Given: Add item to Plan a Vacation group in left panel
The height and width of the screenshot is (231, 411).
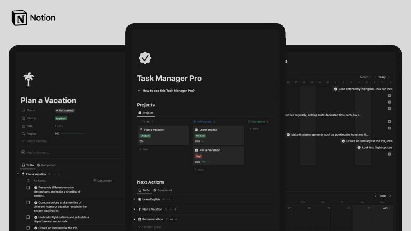Looking at the screenshot, I should tap(59, 174).
